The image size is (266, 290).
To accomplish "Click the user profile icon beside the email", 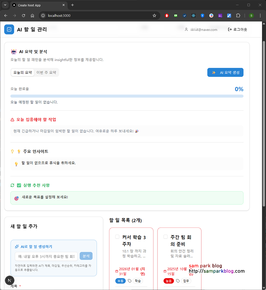I will tap(186, 30).
